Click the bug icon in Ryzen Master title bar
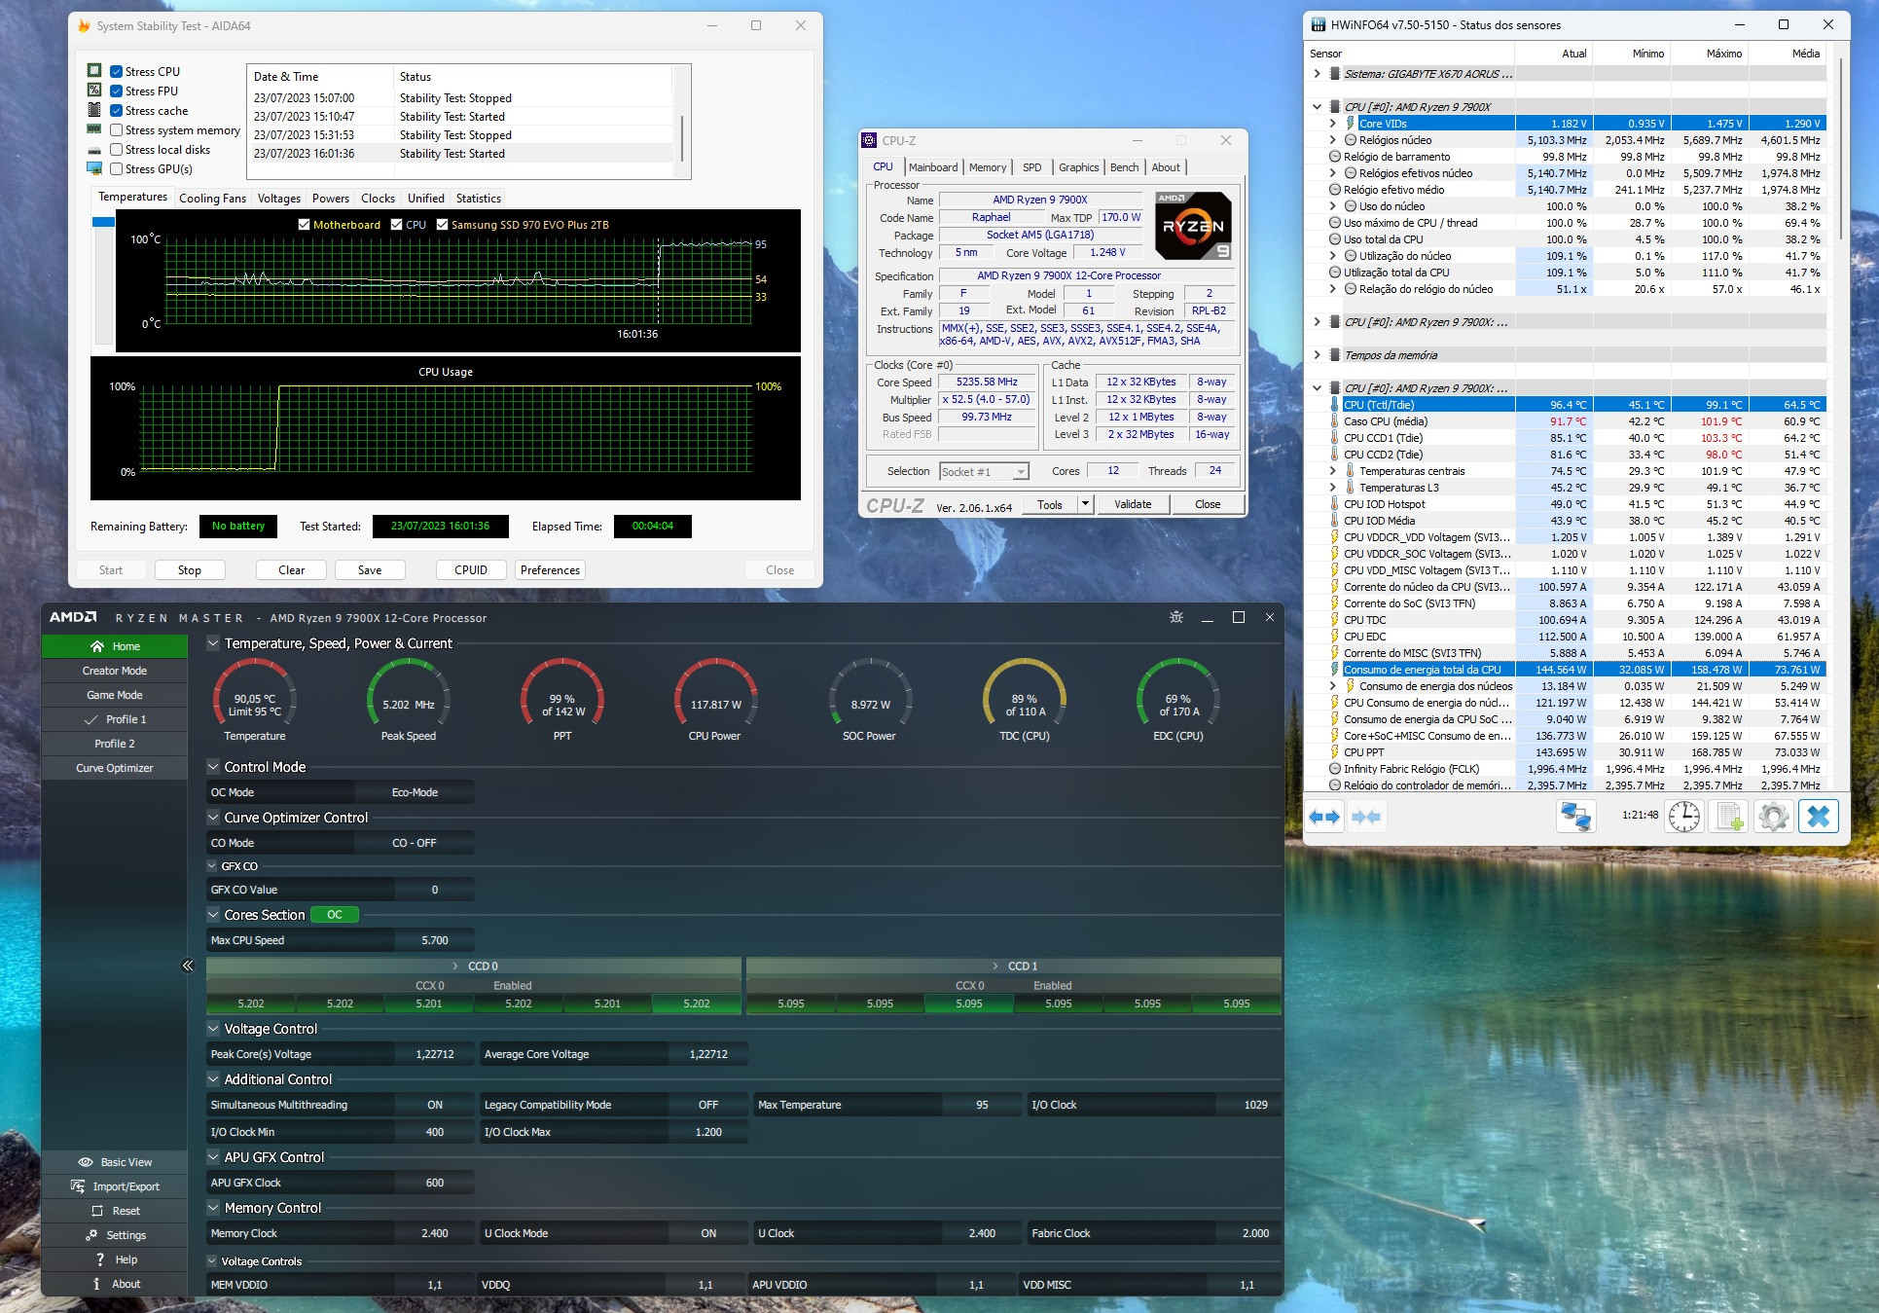 1176,617
